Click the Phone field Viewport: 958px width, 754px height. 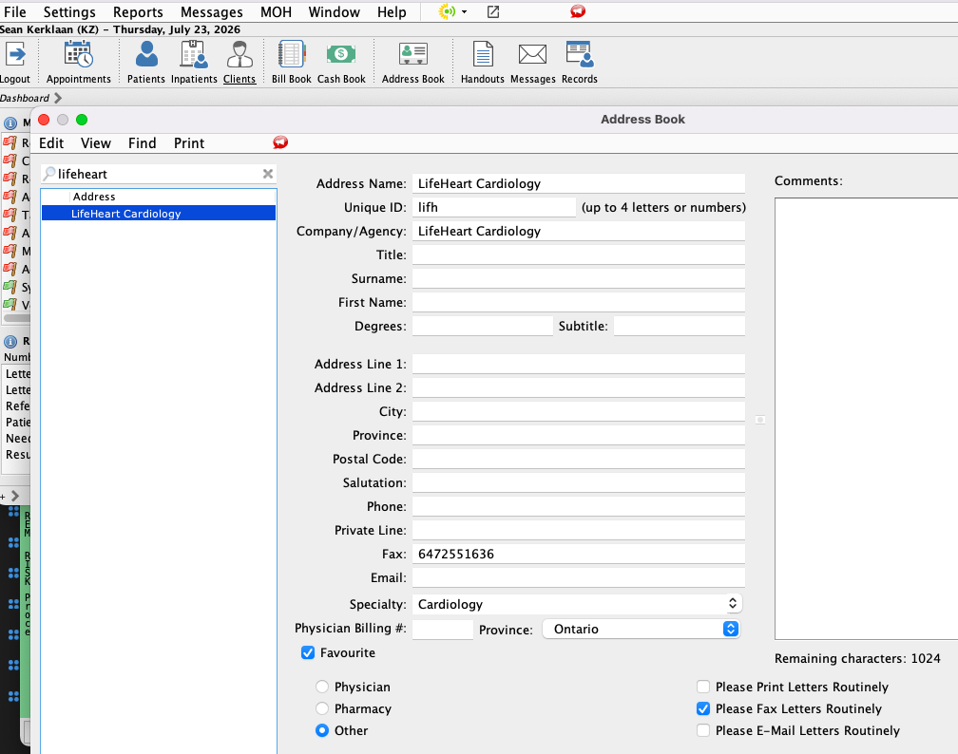(x=579, y=507)
